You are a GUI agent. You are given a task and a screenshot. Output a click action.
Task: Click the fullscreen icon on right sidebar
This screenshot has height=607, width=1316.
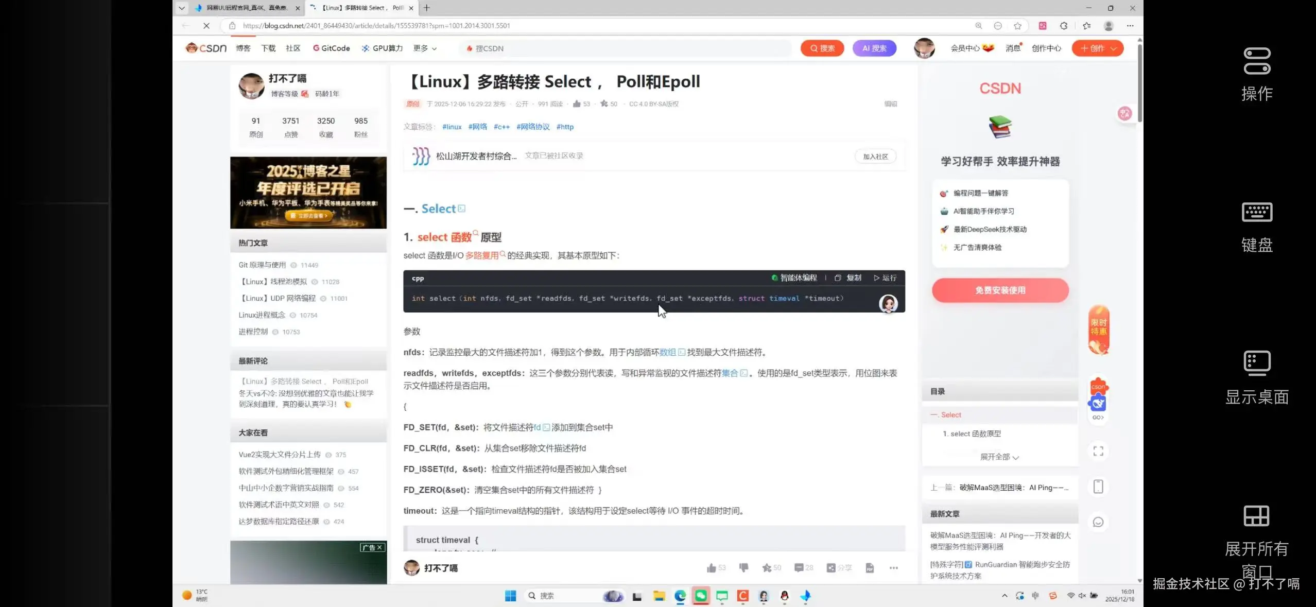(x=1098, y=451)
